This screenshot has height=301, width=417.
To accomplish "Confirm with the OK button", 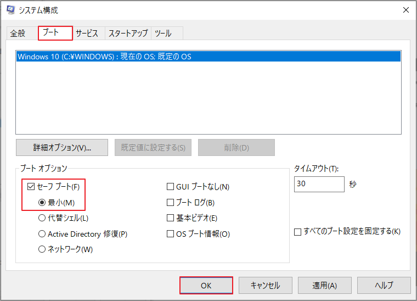I will tap(206, 285).
